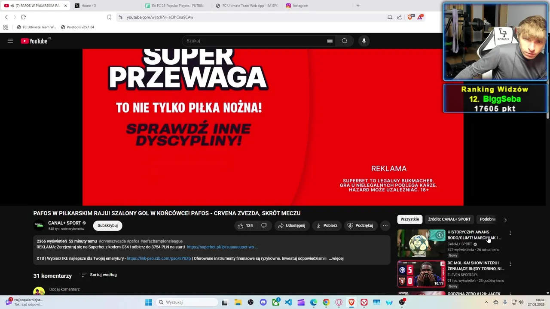This screenshot has width=550, height=309.
Task: Open site settings icon in address bar
Action: (x=121, y=17)
